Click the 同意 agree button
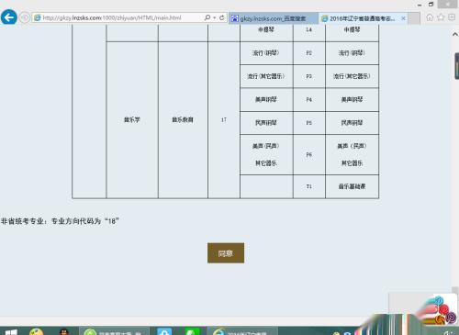The image size is (459, 335). pyautogui.click(x=226, y=253)
